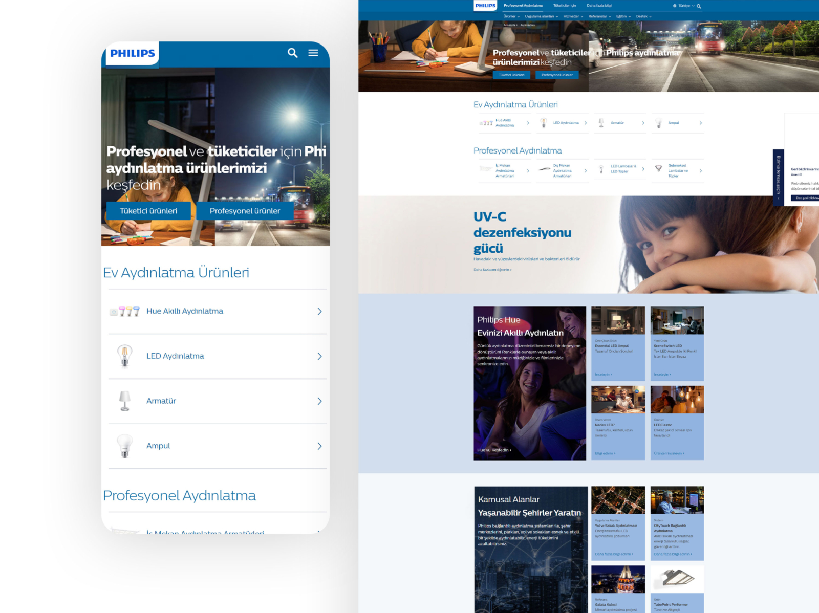The width and height of the screenshot is (819, 613).
Task: Open the Referanslar dropdown menu
Action: (599, 16)
